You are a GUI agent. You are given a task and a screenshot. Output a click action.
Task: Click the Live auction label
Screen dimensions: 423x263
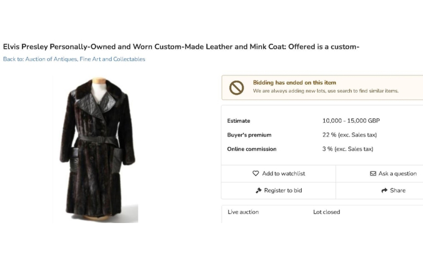tap(243, 212)
